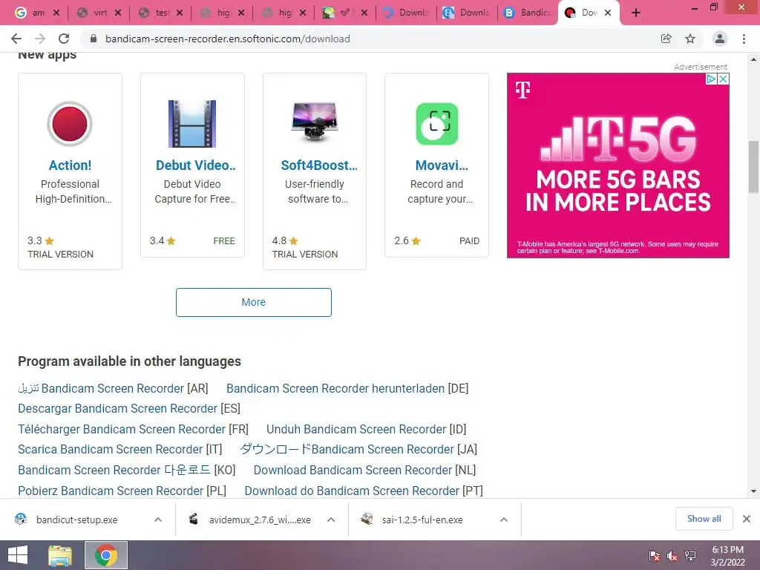Click the AdChoices triangle icon on ad

tap(711, 79)
